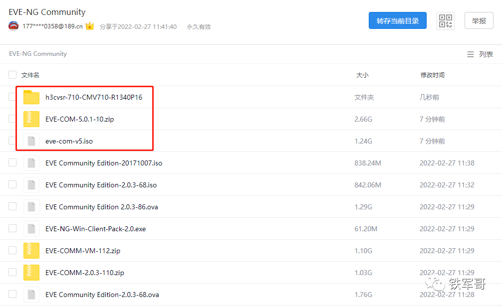Click the size value 61.20M

[x=366, y=229]
